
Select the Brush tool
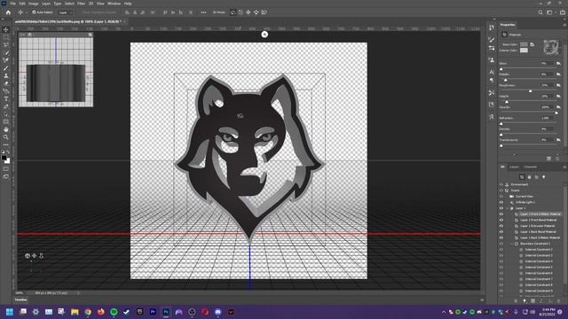(x=6, y=68)
